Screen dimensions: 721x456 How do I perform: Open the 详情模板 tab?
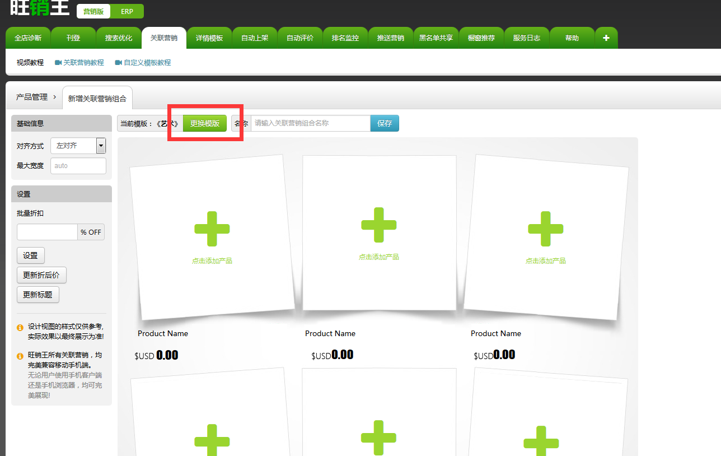click(x=209, y=38)
